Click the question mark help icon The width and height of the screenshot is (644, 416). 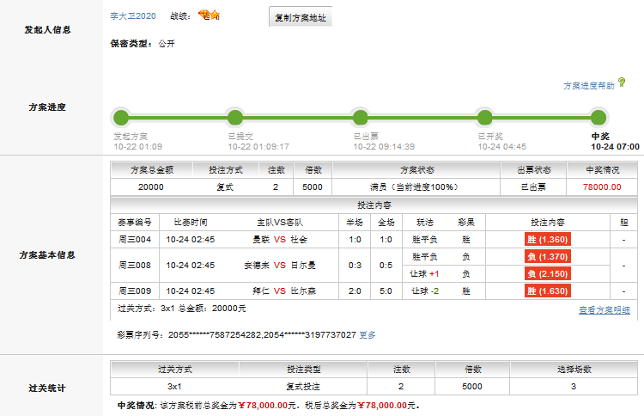[x=622, y=83]
